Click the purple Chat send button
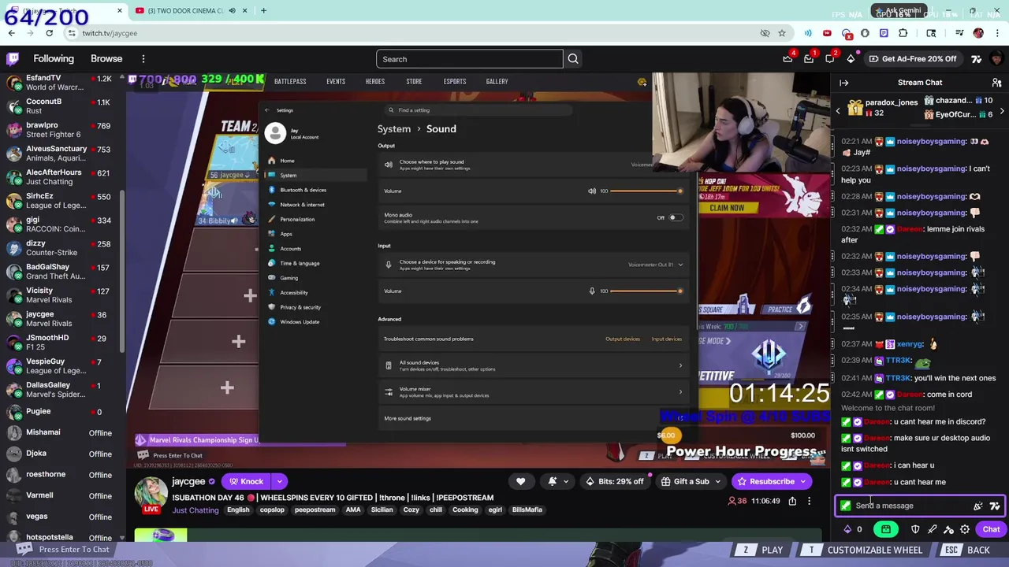This screenshot has width=1009, height=567. (x=991, y=529)
